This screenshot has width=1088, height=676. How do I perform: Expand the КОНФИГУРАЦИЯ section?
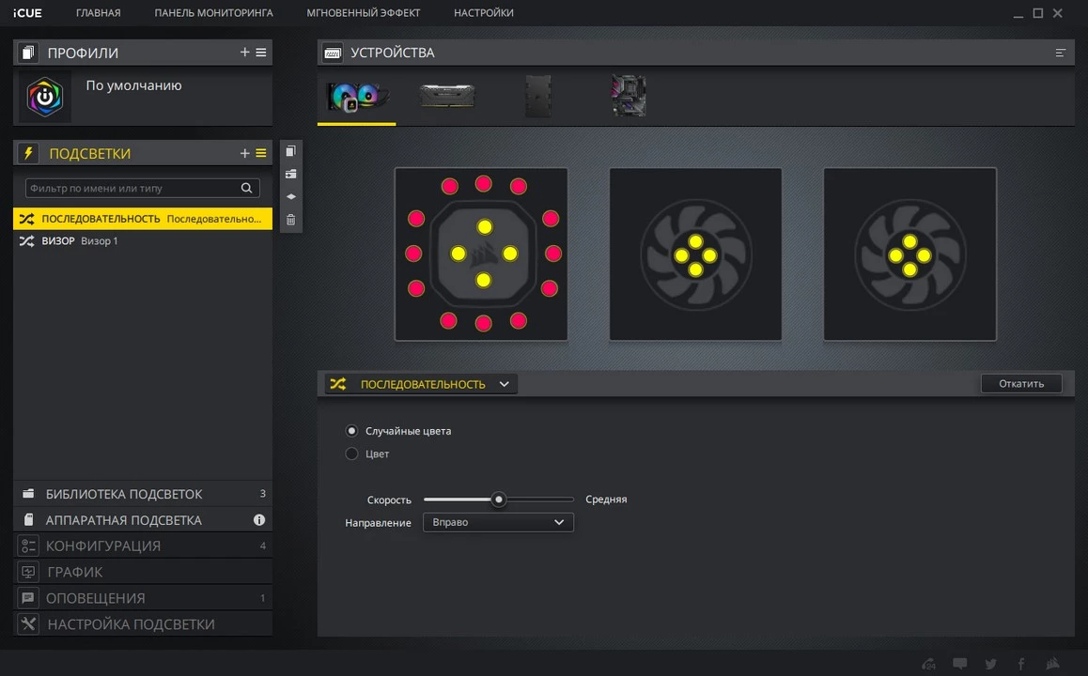tap(142, 545)
